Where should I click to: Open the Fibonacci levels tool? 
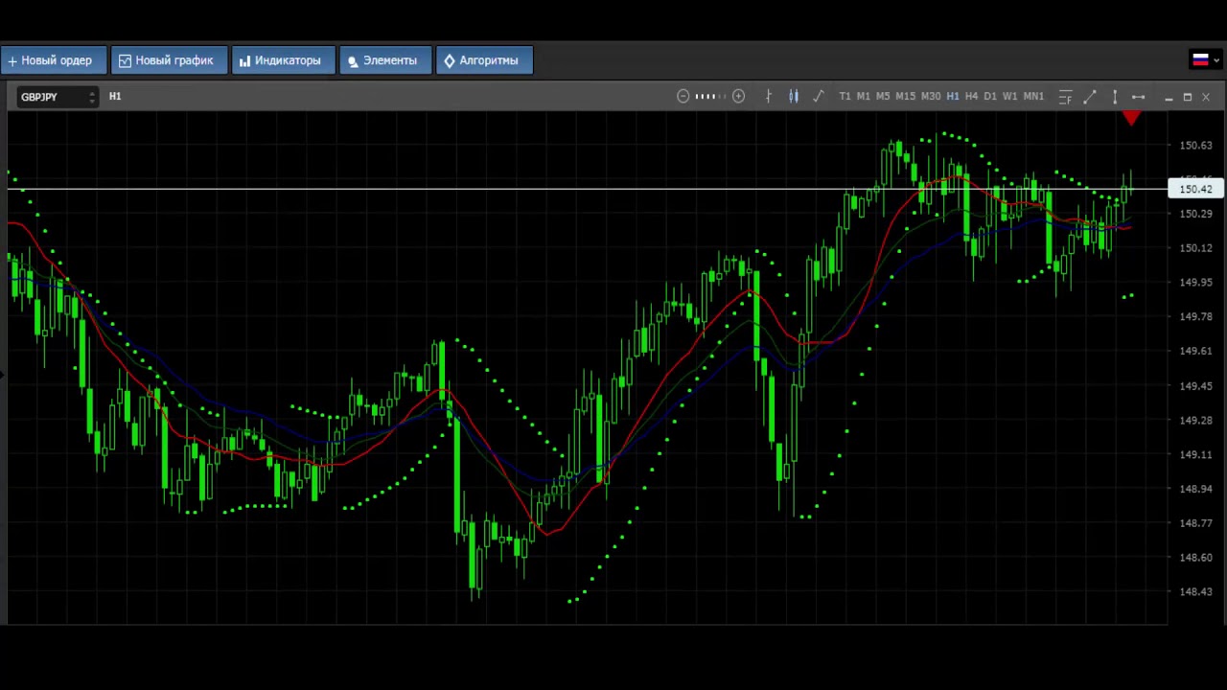point(1066,97)
